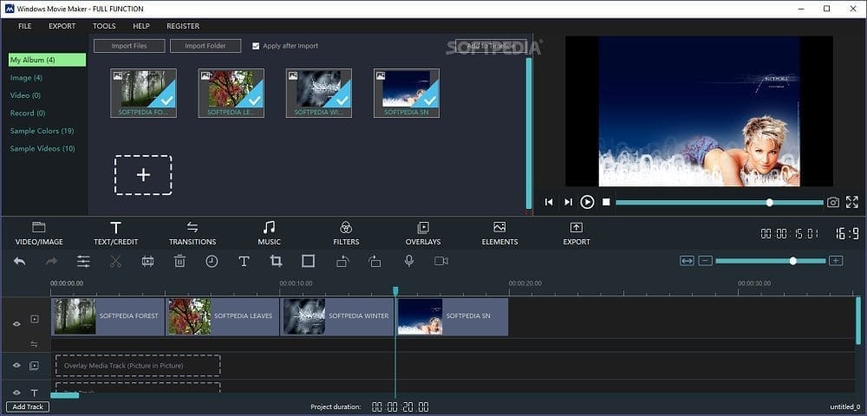Click the dashed plus add media box
This screenshot has height=416, width=867.
143,174
